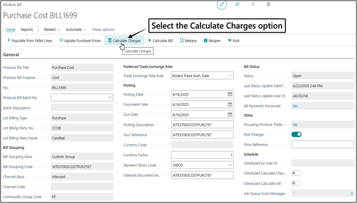Click the No. value BILL1699
Viewport: 357px width, 203px height.
click(x=82, y=88)
